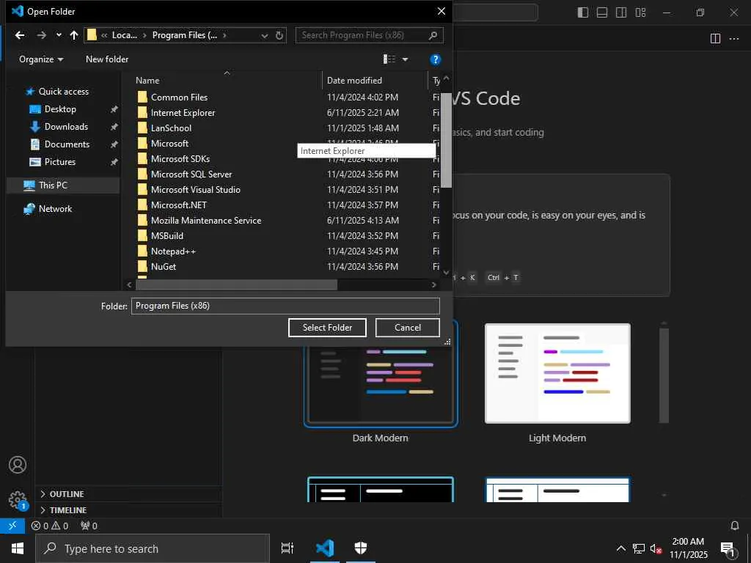Image resolution: width=751 pixels, height=563 pixels.
Task: Go up one folder level
Action: pyautogui.click(x=74, y=35)
